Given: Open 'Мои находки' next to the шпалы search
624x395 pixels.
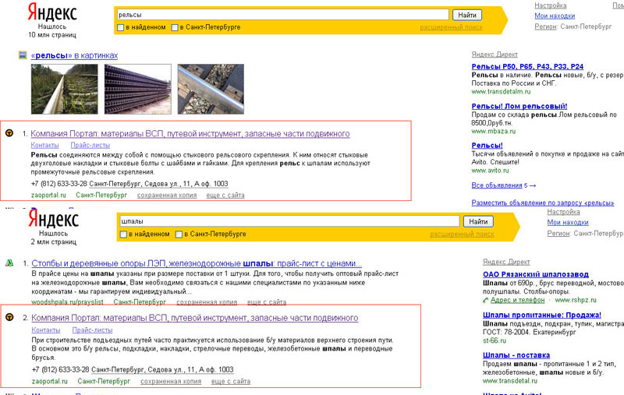Looking at the screenshot, I should (565, 222).
